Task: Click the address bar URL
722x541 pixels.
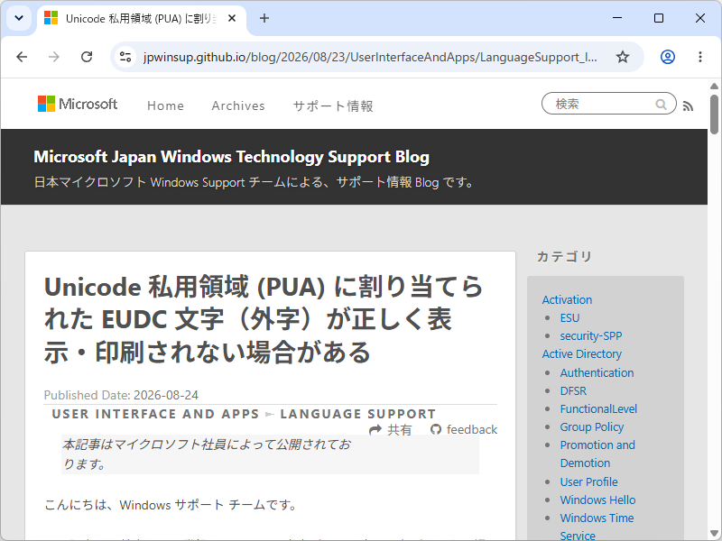Action: point(370,57)
